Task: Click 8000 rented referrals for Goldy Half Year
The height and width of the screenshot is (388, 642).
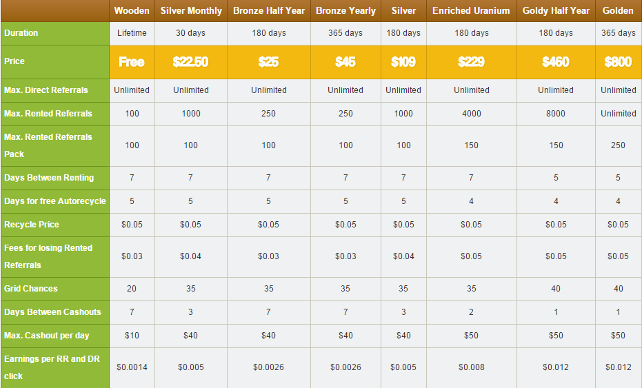Action: tap(556, 114)
